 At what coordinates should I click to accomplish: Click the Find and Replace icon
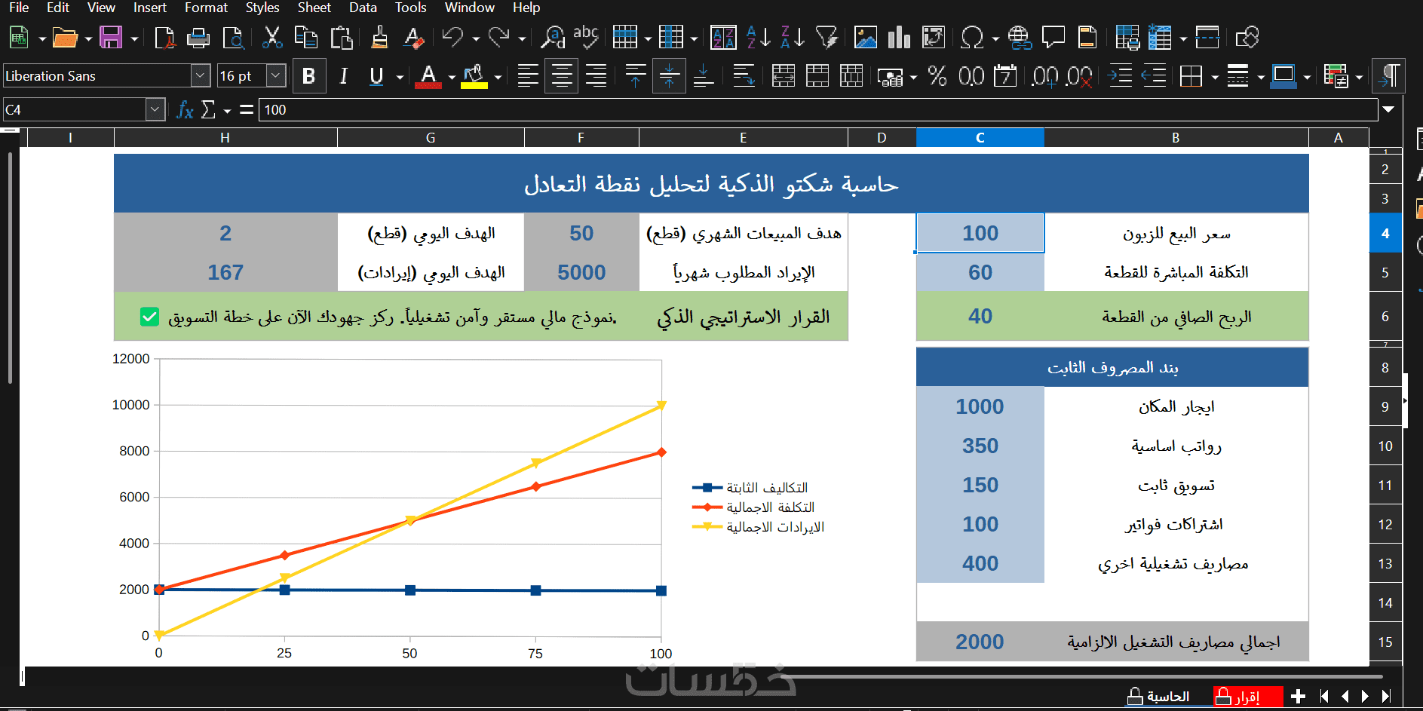553,37
